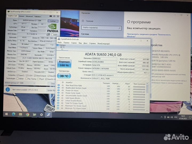Click home icon next to Главная in Settings
192x144 pixels.
tap(83, 21)
